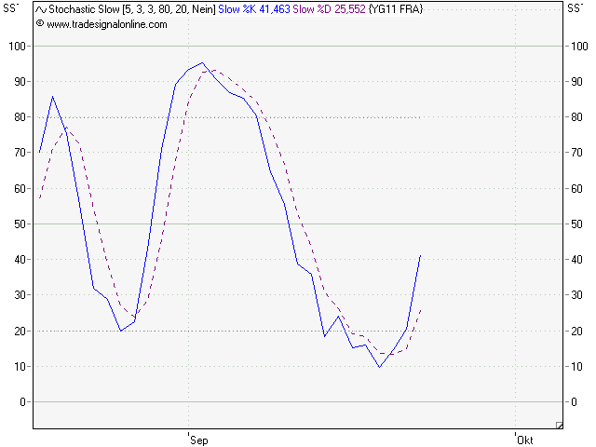The image size is (596, 447).
Task: Click the left axis 50 label
Action: (20, 223)
